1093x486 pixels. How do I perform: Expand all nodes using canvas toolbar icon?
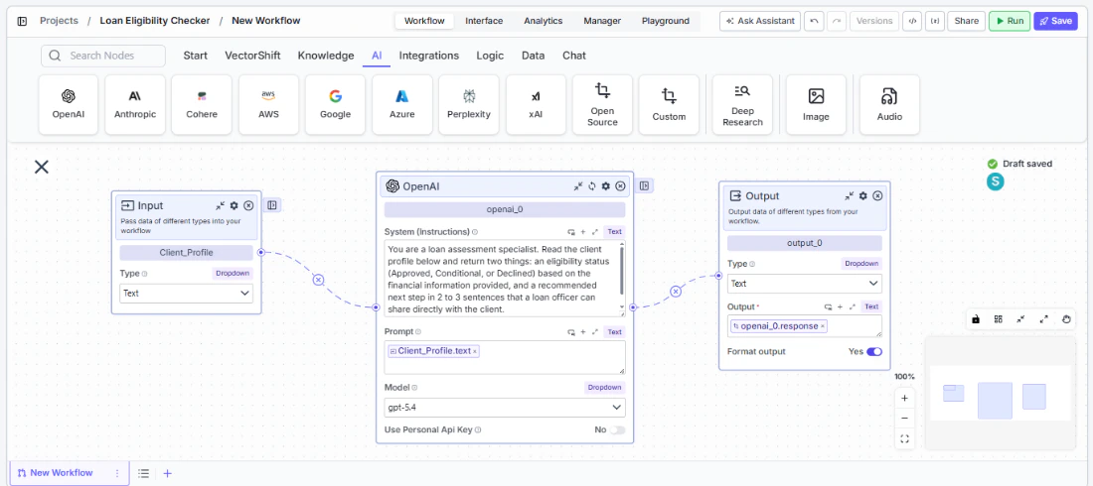pyautogui.click(x=1043, y=319)
